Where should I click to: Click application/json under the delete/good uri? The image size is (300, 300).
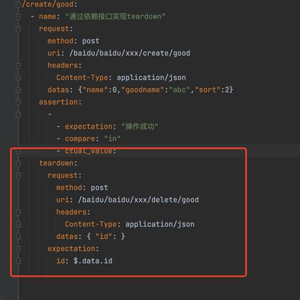[x=160, y=225]
